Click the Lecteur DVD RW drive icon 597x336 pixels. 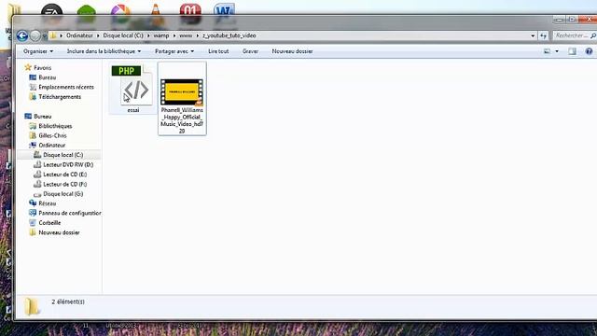coord(37,164)
